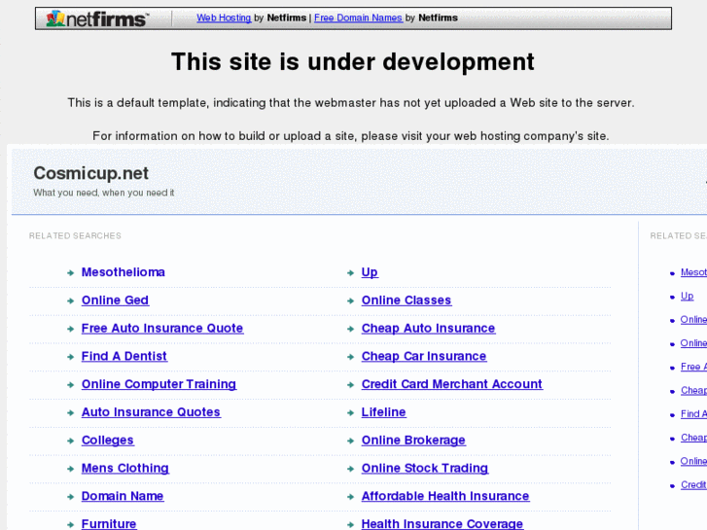Click arrow icon beside Lifeline
Screen dimensions: 707x530
[350, 412]
